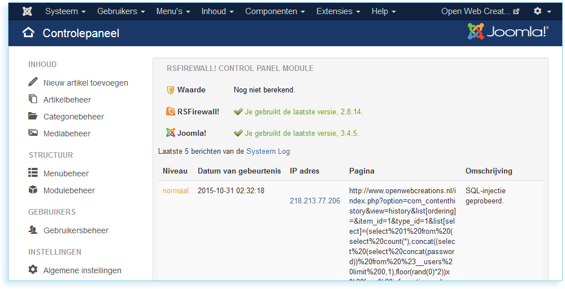Open the Systeem Log link
This screenshot has width=565, height=289.
268,152
